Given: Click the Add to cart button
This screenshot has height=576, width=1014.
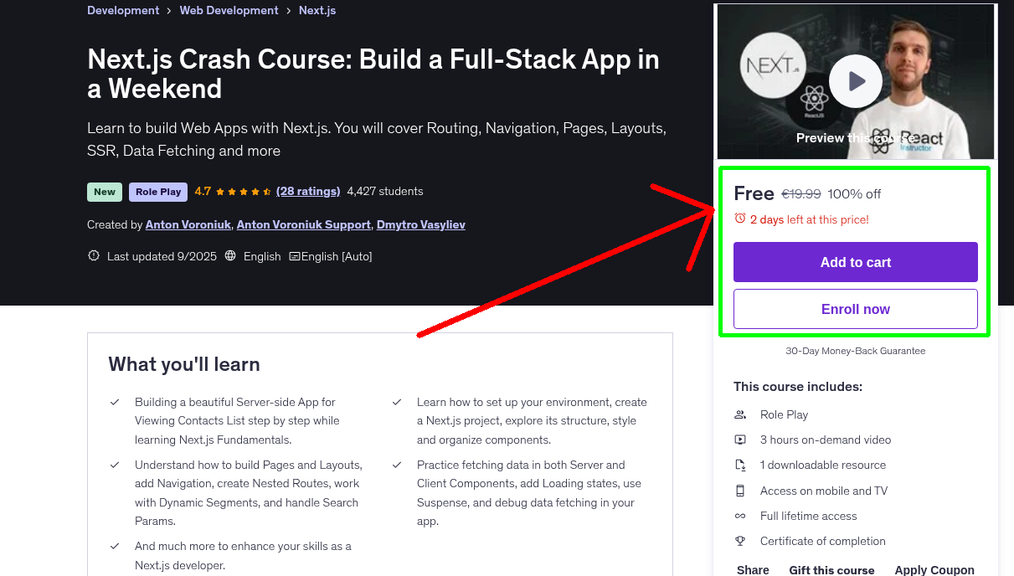Looking at the screenshot, I should tap(856, 262).
